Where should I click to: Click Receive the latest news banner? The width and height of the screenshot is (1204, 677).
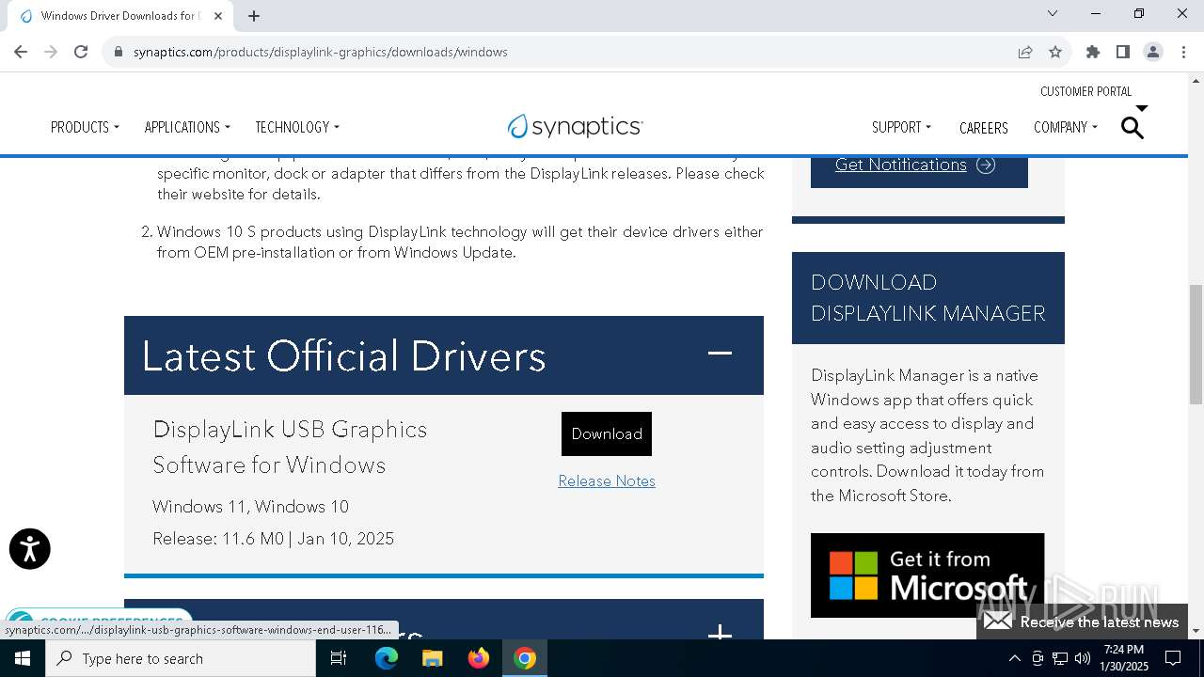pos(1082,622)
